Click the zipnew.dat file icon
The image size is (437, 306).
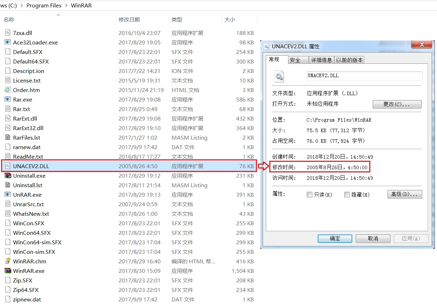pyautogui.click(x=8, y=299)
